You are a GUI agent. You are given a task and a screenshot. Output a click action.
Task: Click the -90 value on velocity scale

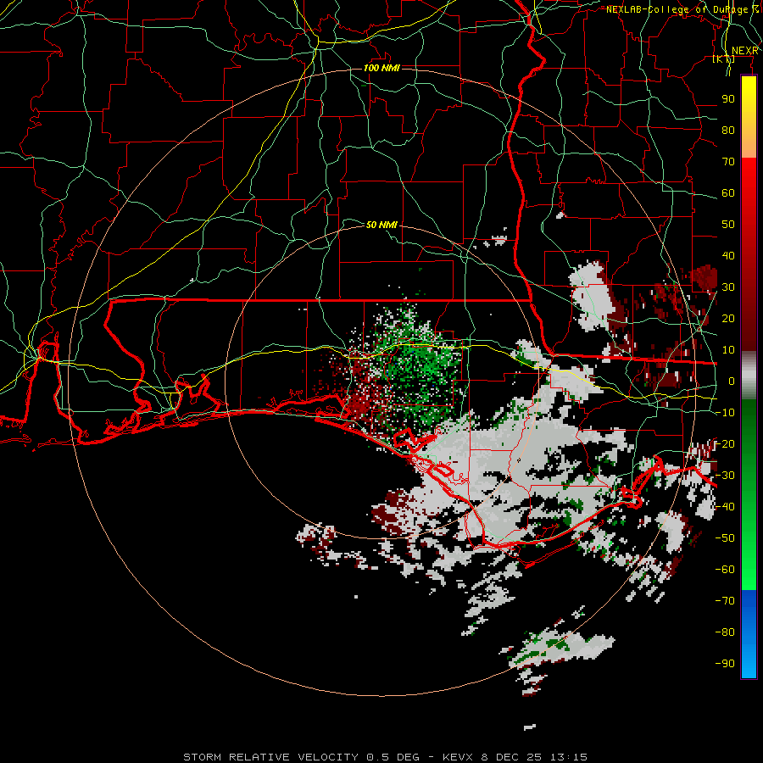pyautogui.click(x=725, y=664)
